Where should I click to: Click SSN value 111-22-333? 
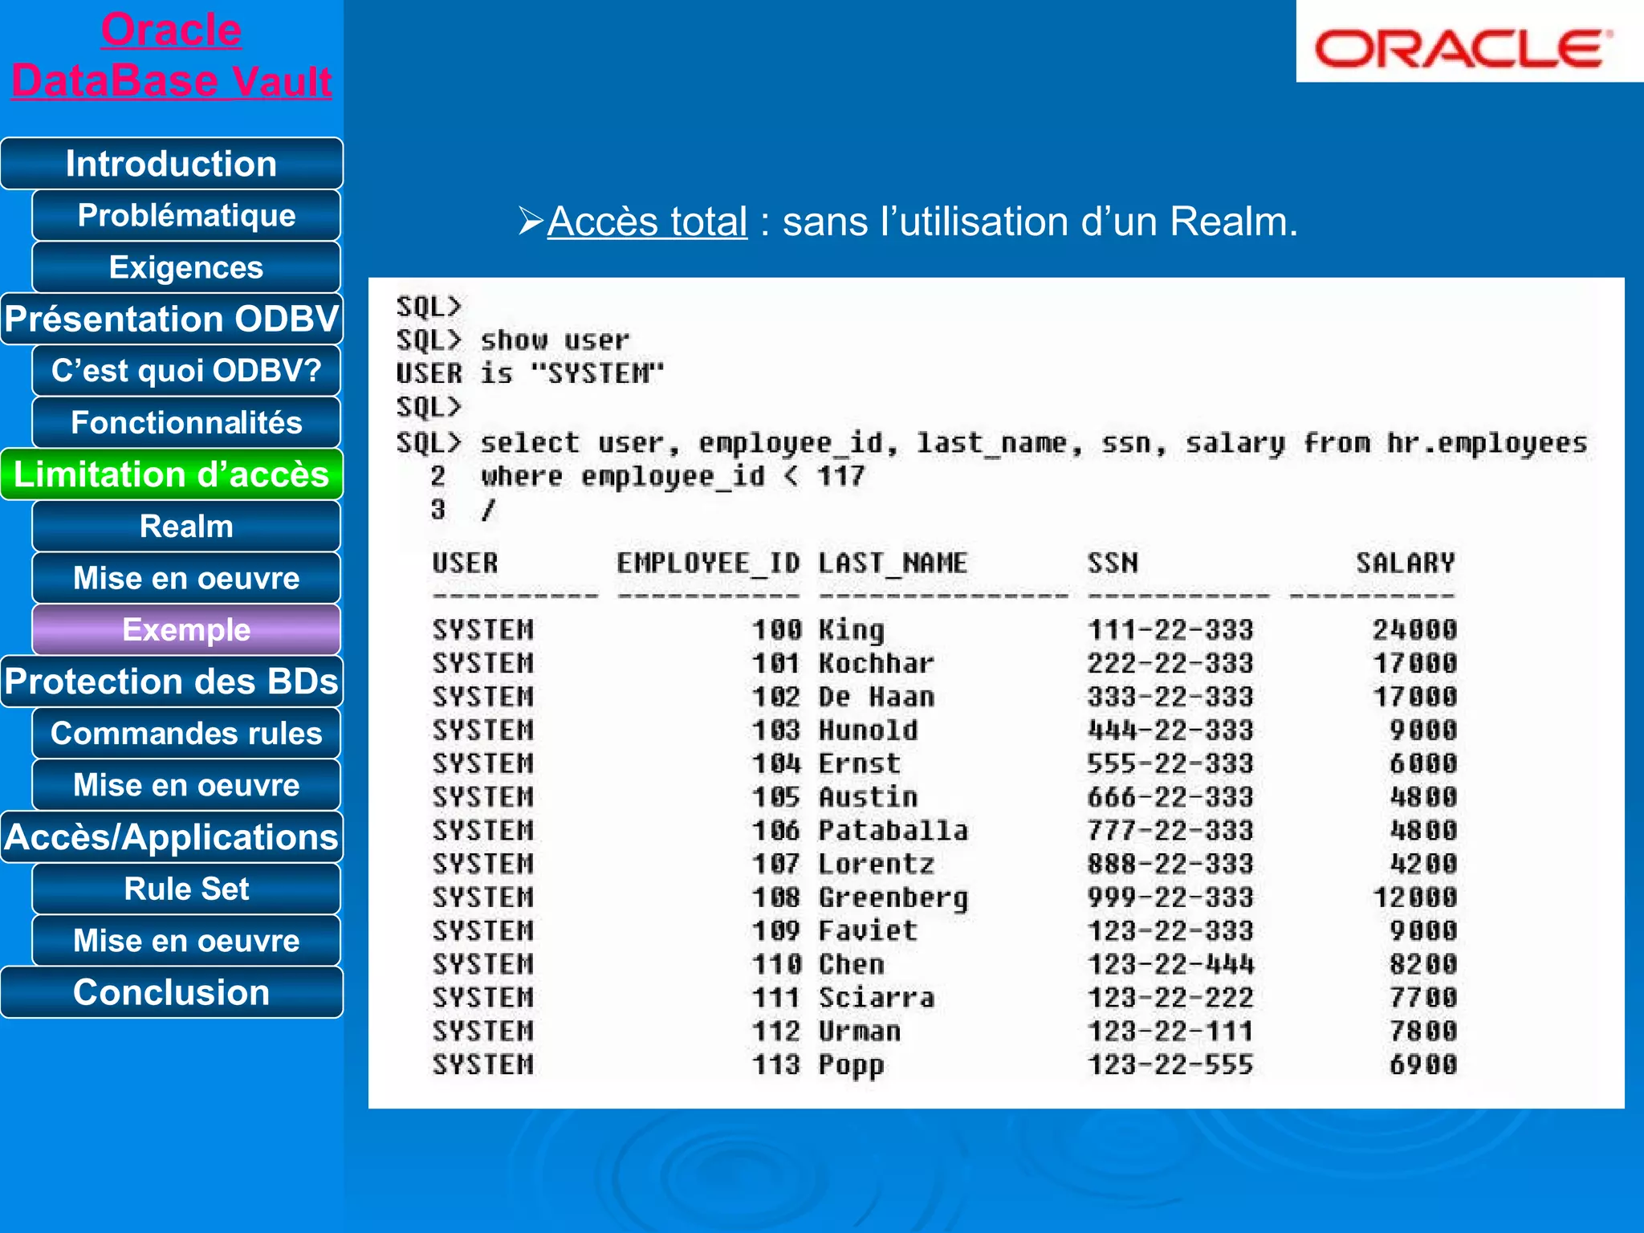pyautogui.click(x=1170, y=630)
